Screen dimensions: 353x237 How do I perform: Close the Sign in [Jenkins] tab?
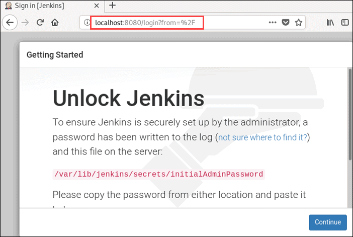97,6
